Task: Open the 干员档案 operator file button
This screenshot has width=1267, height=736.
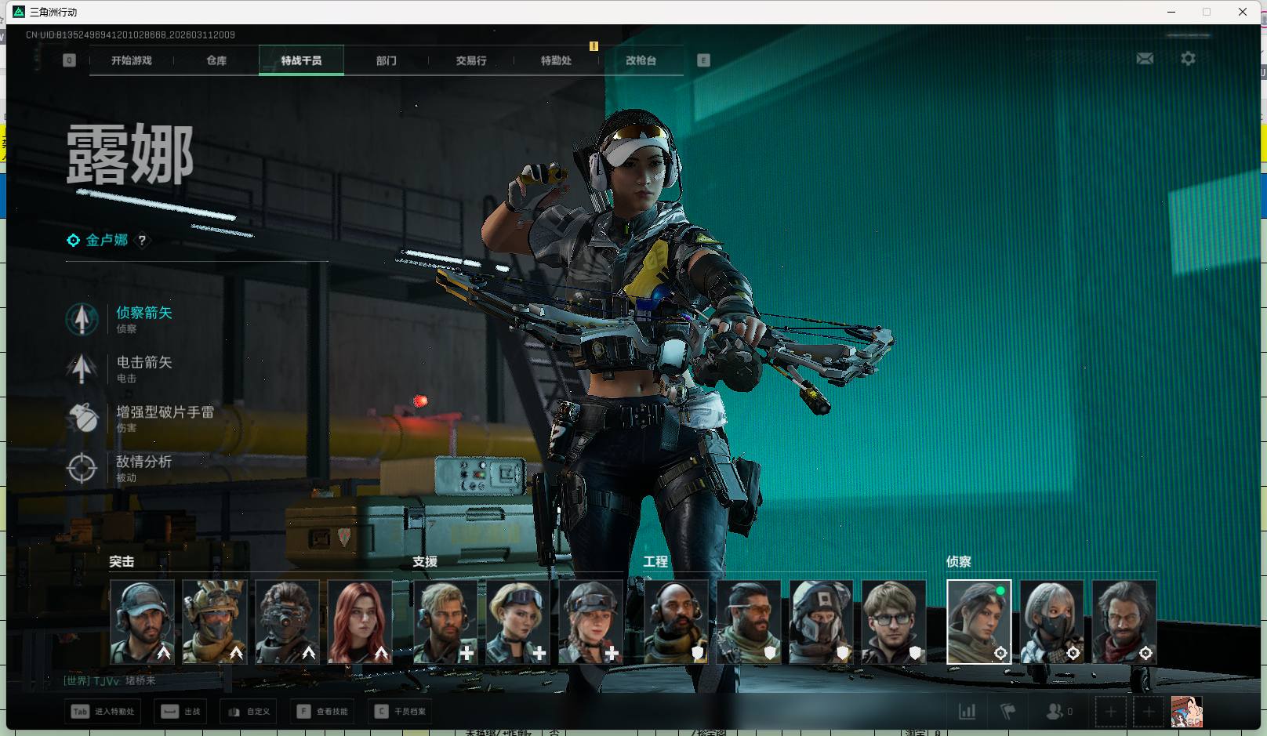Action: [401, 712]
